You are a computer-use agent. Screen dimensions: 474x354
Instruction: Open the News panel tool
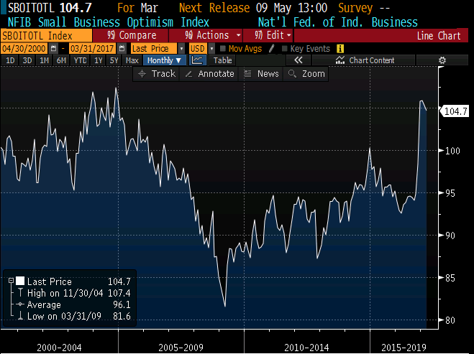[x=261, y=74]
